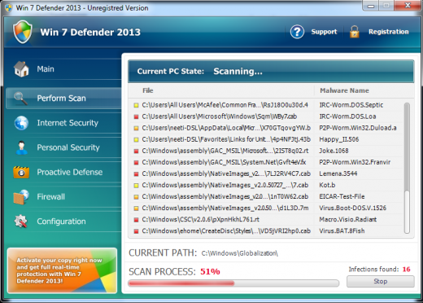Click the Registration padlock icon
423x303 pixels.
[x=354, y=32]
